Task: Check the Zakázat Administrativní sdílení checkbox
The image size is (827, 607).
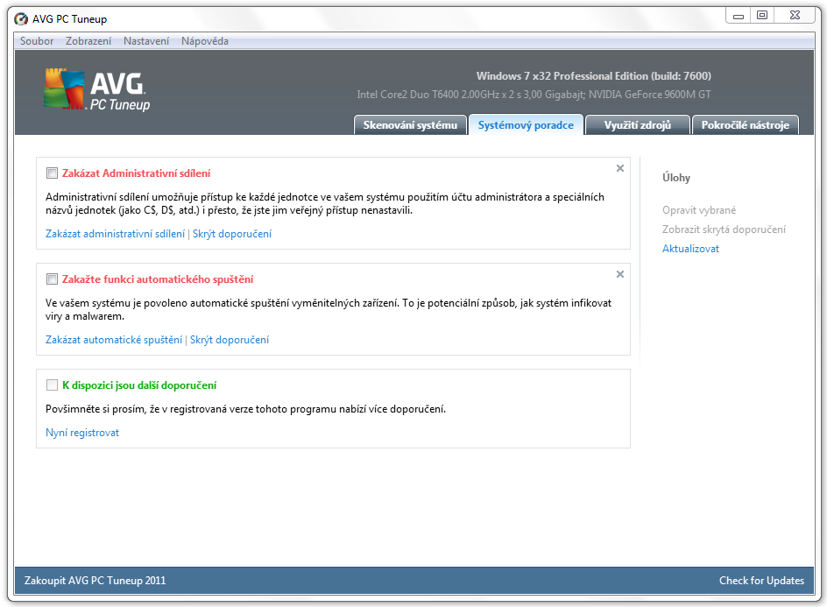Action: pos(52,173)
